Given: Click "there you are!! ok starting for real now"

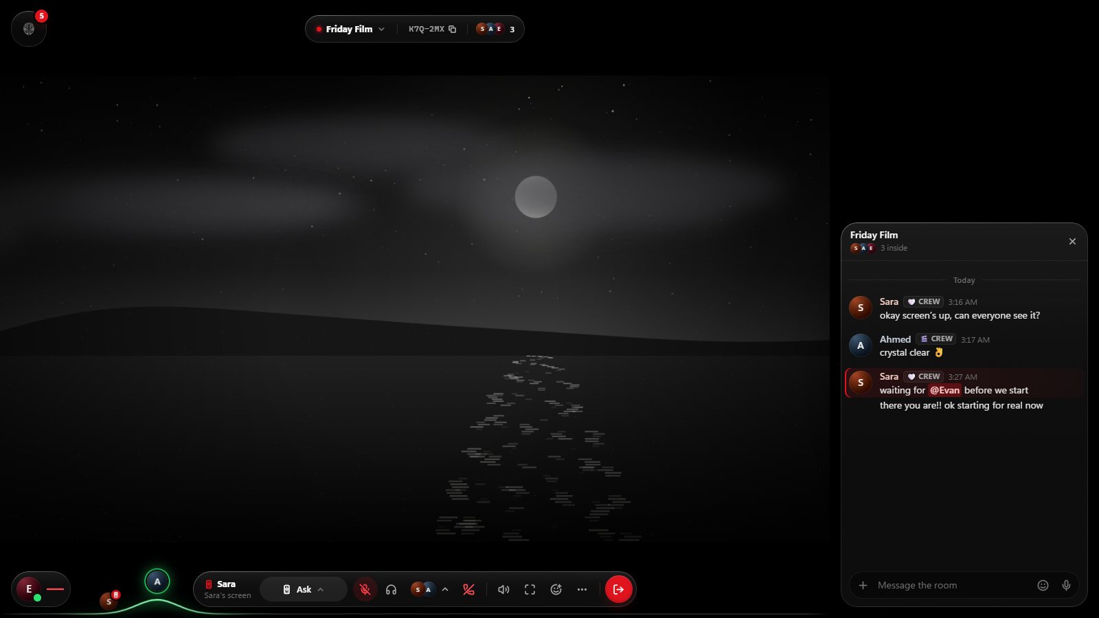Looking at the screenshot, I should [961, 406].
